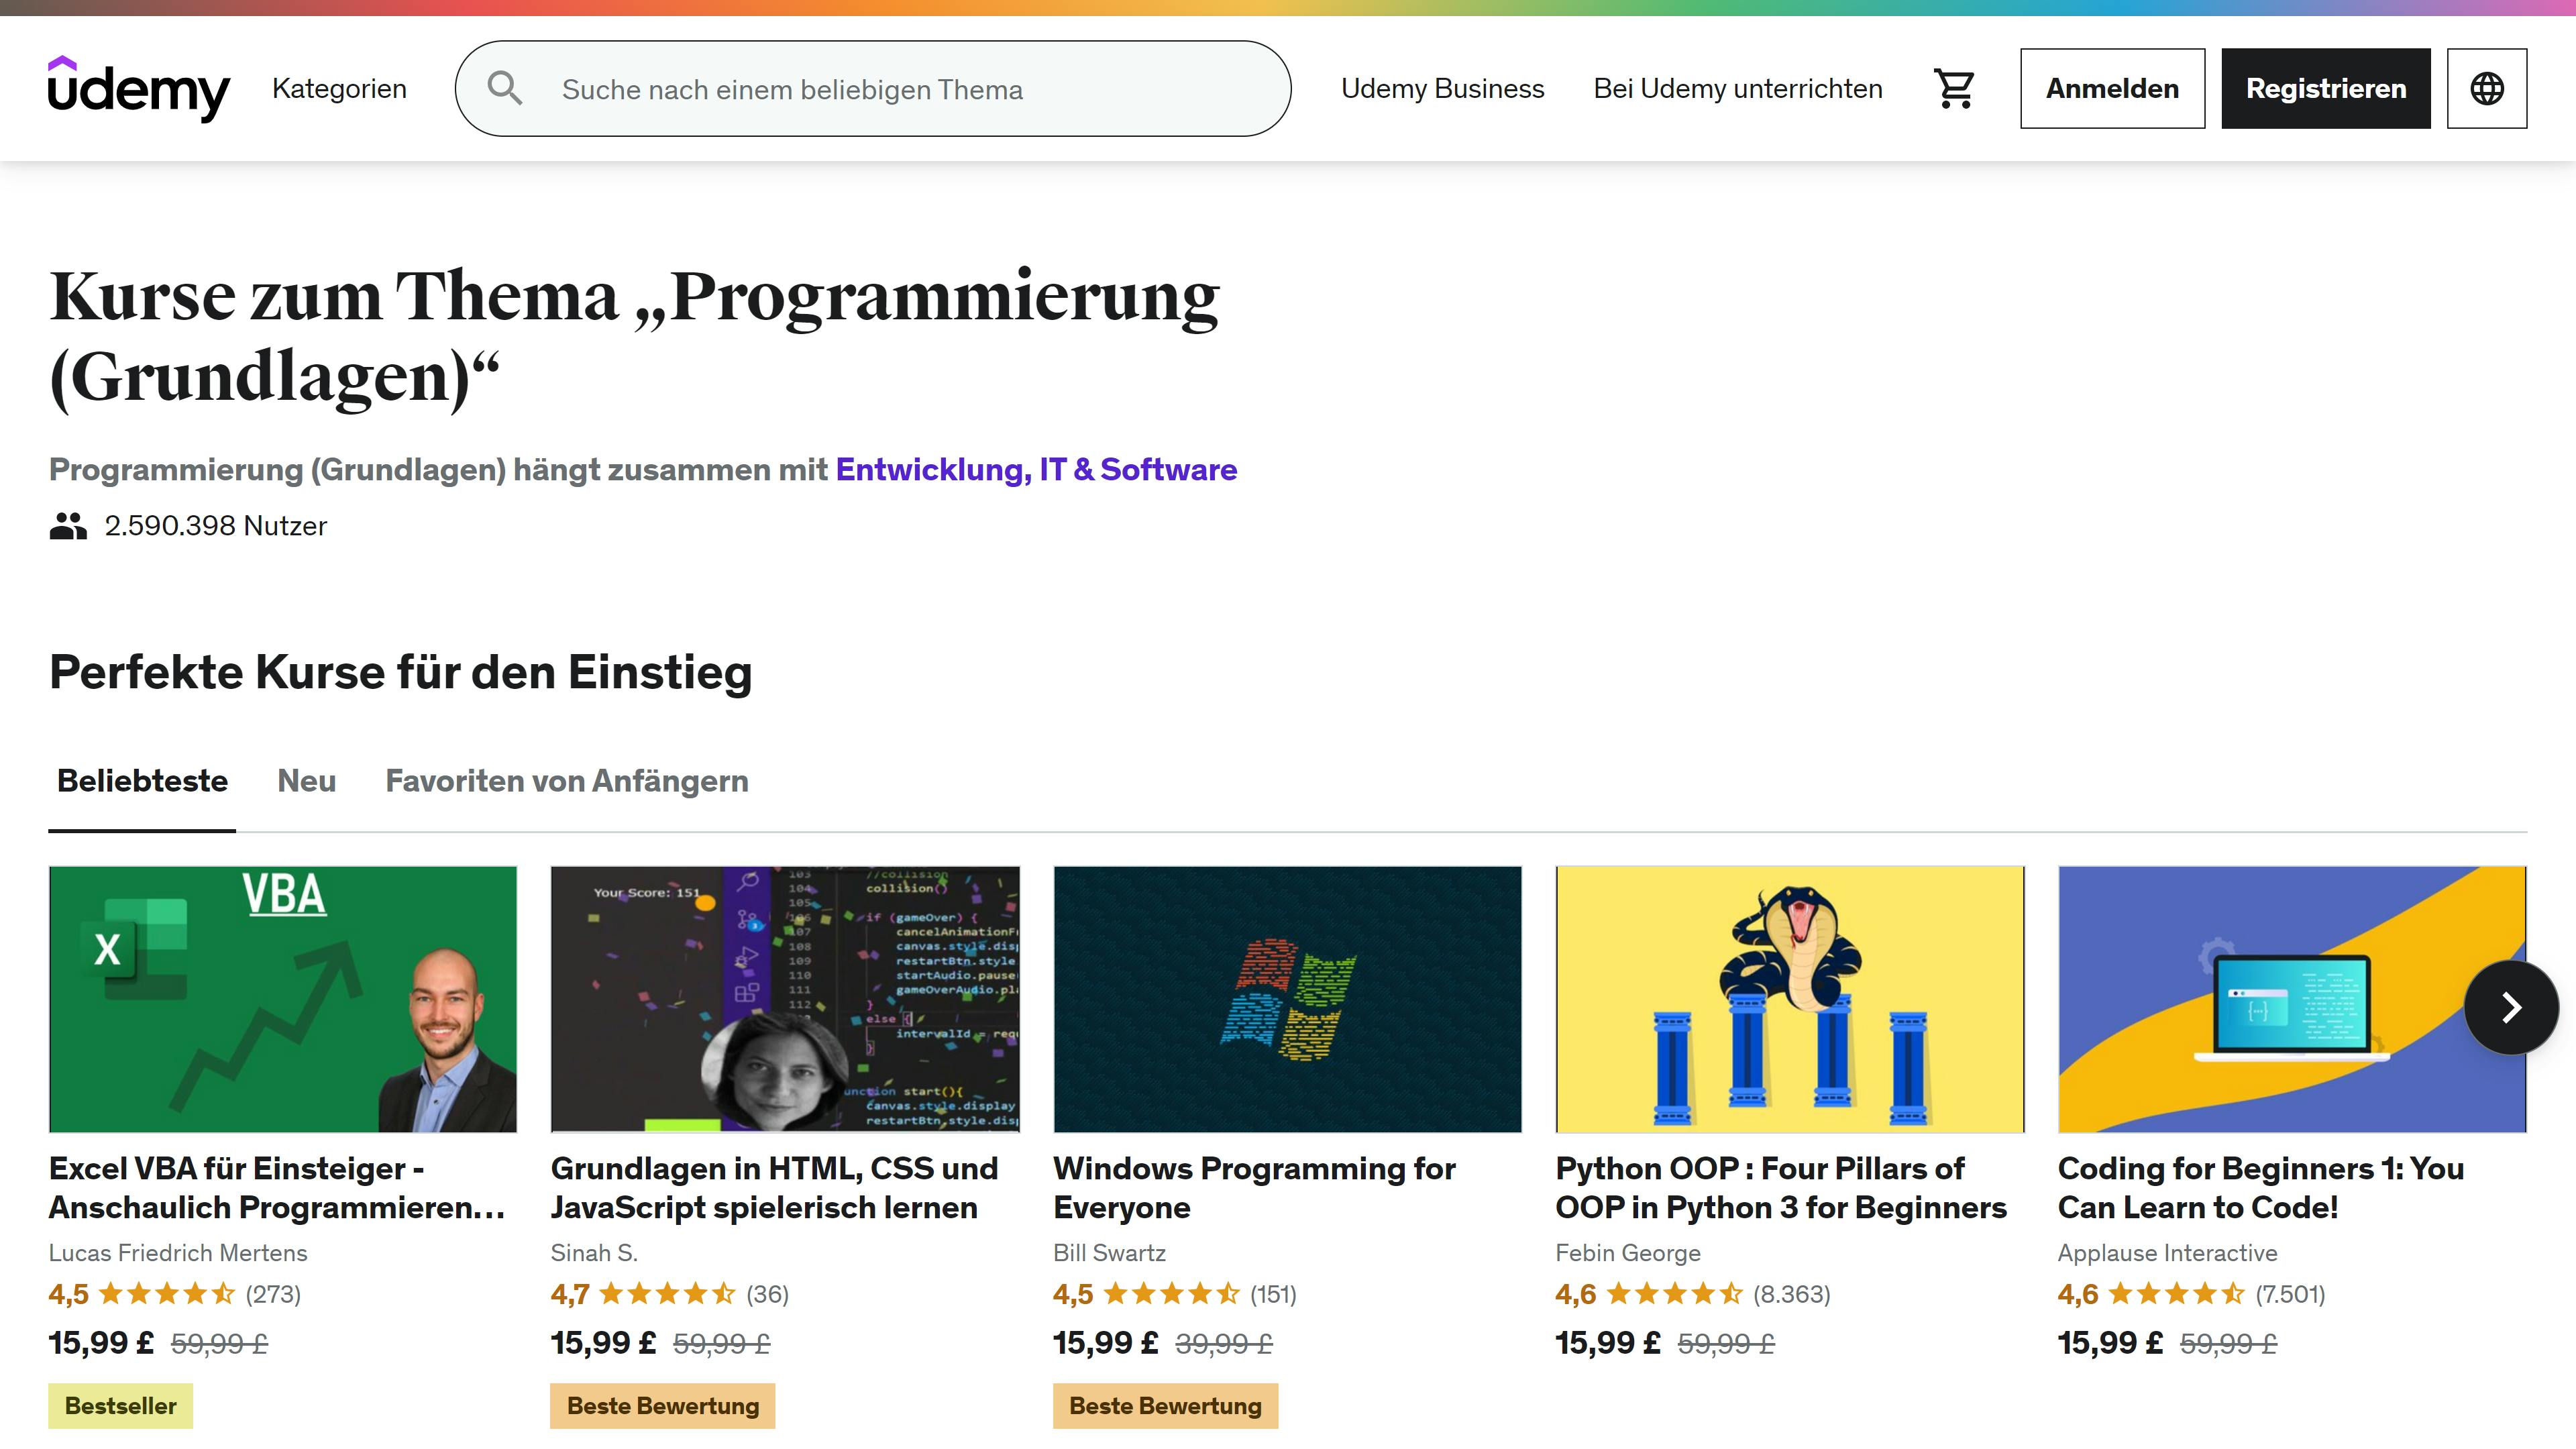Image resolution: width=2576 pixels, height=1449 pixels.
Task: Click star rating of Windows Programming course
Action: 1171,1294
